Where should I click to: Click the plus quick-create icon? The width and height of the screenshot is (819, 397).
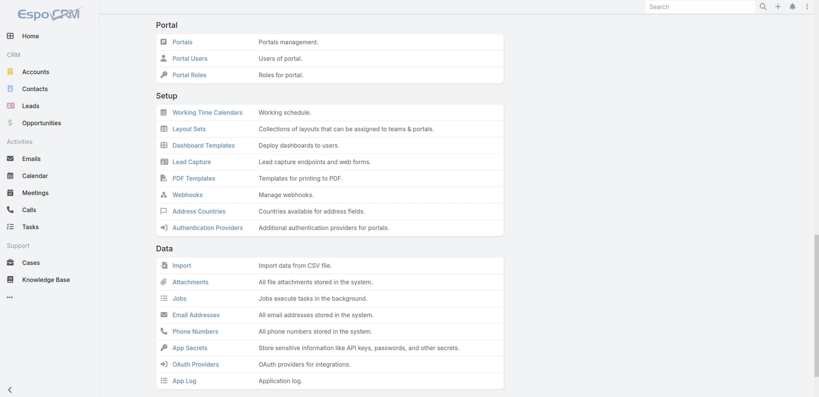778,7
